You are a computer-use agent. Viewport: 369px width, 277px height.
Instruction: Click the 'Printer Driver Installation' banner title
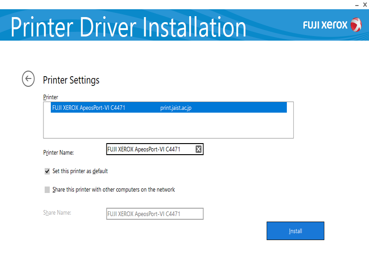pos(128,26)
